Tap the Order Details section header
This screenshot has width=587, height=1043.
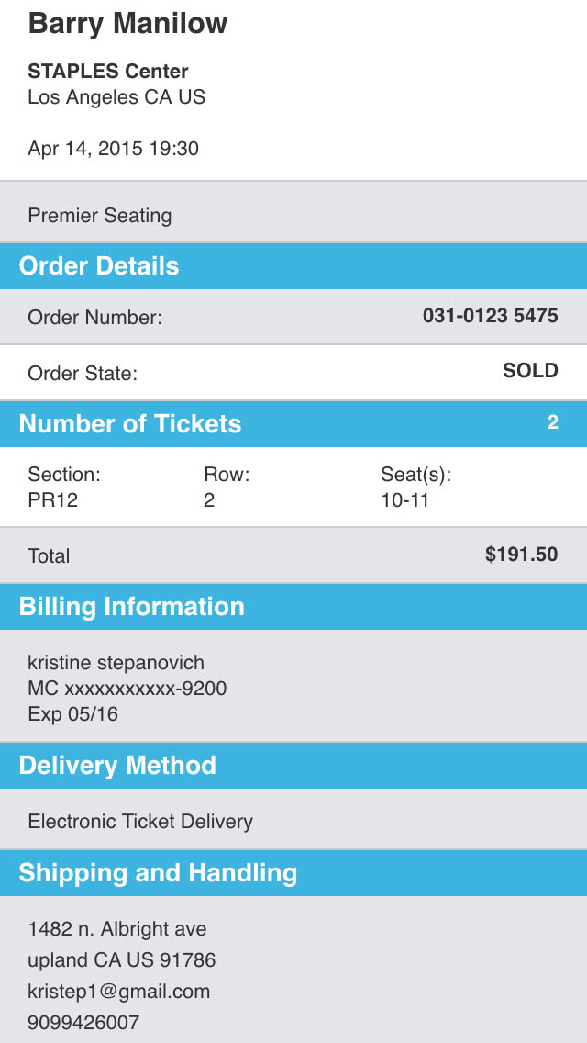coord(99,266)
